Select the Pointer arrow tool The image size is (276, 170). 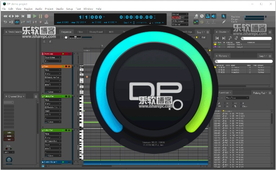(x=224, y=16)
